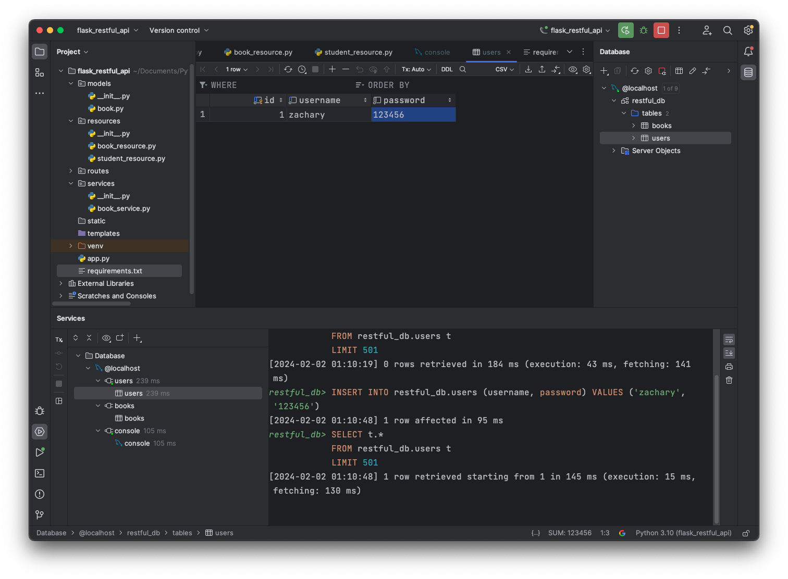Click the red Stop button in top toolbar
This screenshot has width=788, height=579.
pyautogui.click(x=661, y=30)
